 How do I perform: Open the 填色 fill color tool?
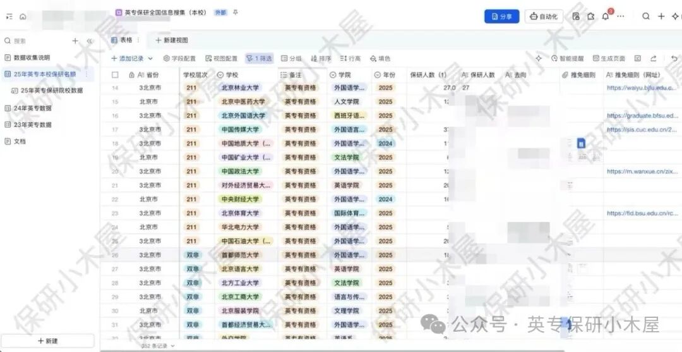(380, 58)
